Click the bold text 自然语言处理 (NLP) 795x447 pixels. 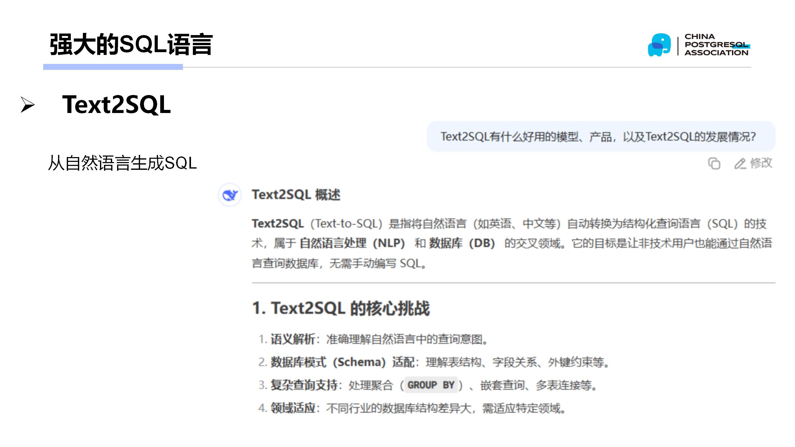click(x=352, y=243)
